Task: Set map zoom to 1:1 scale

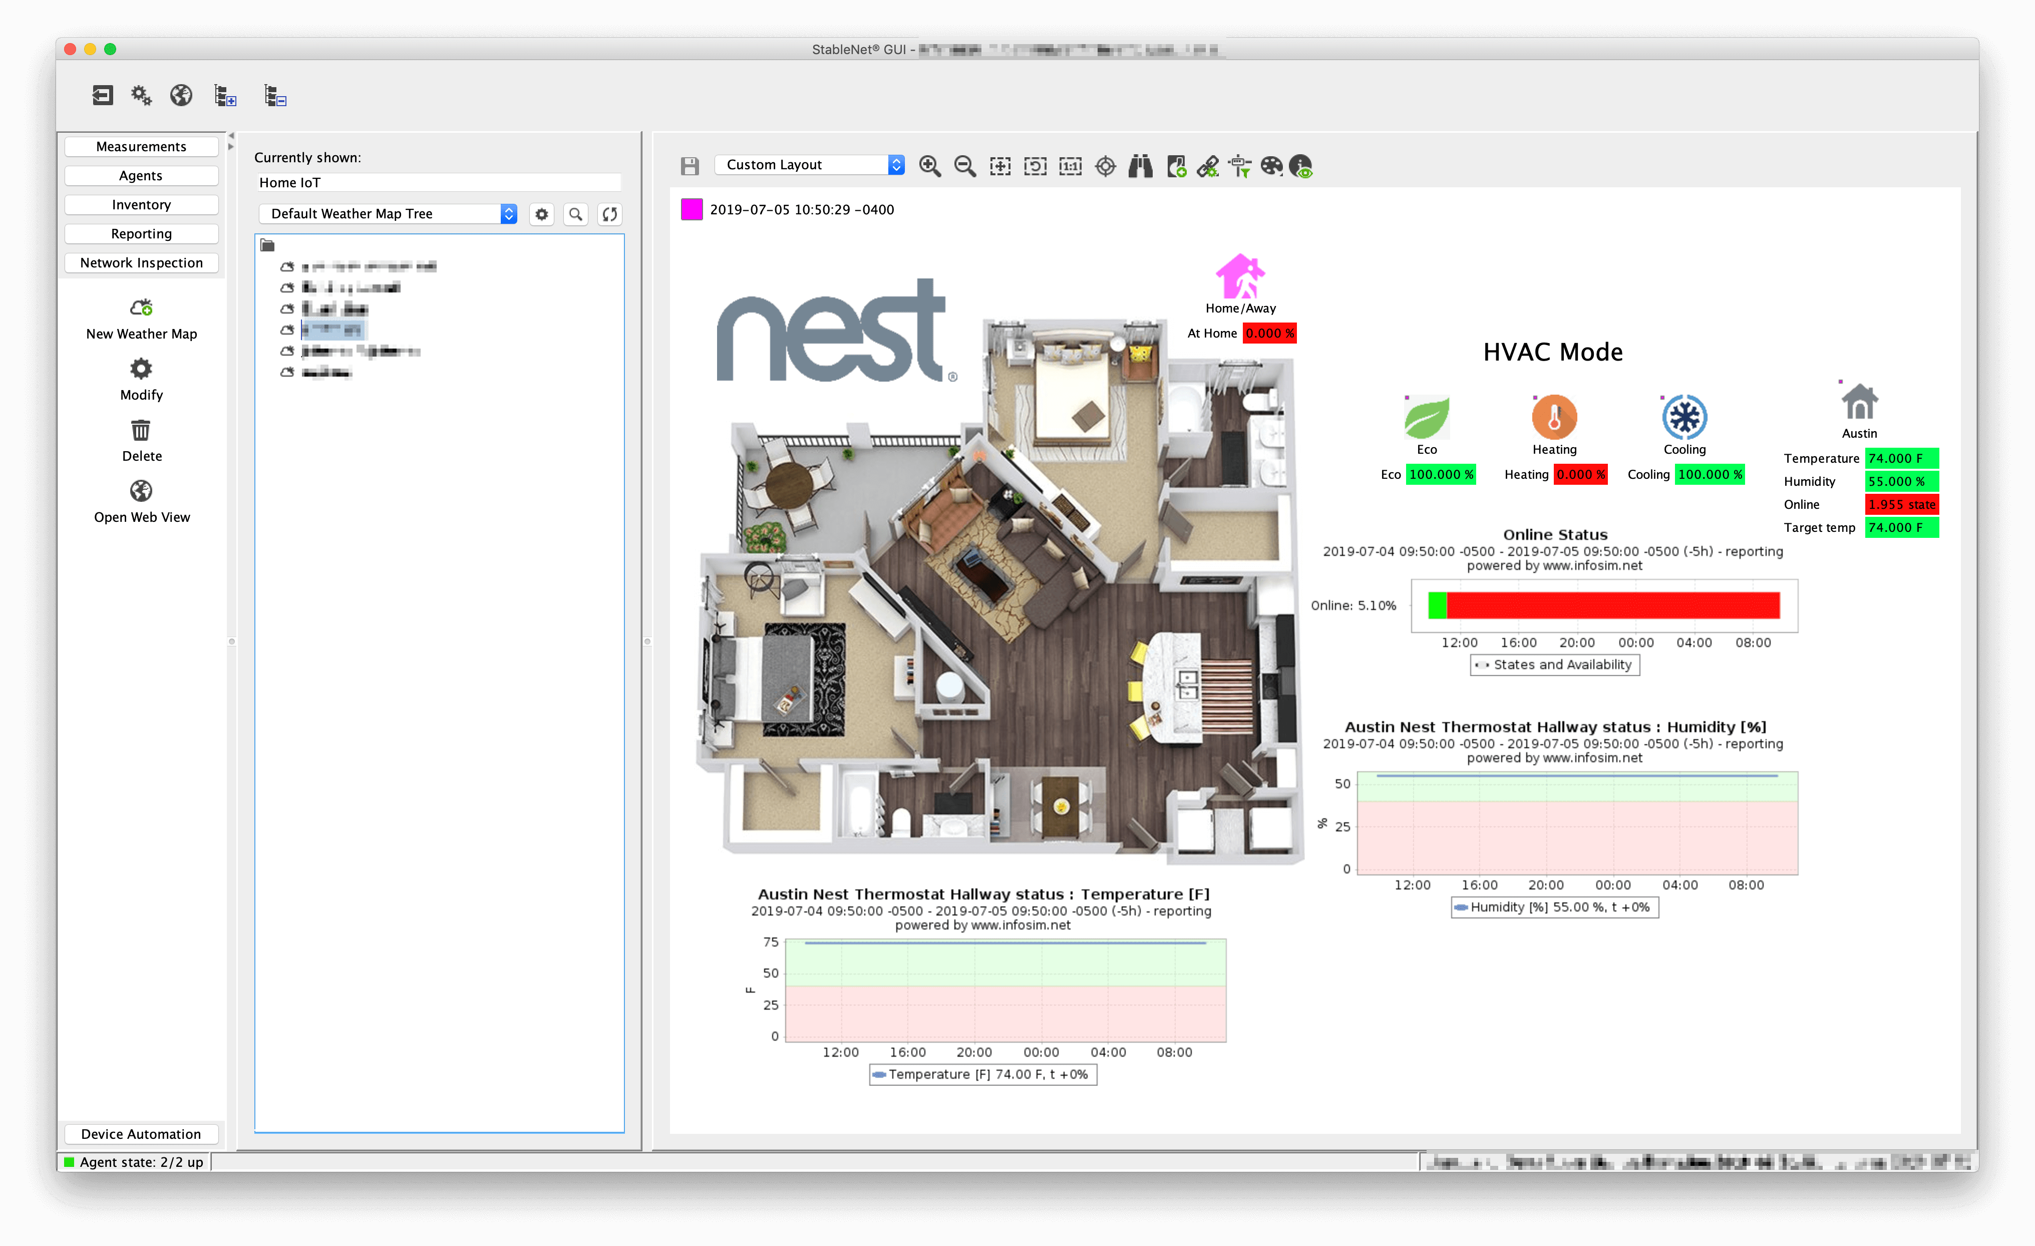Action: pyautogui.click(x=1071, y=166)
